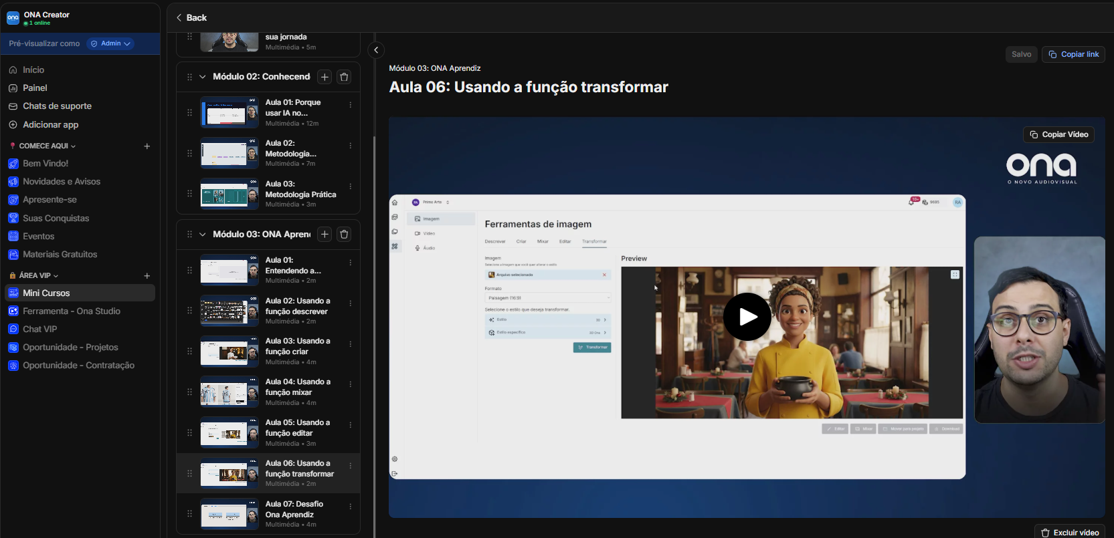Click drag handle of Aula 04 lesson
The image size is (1114, 538).
[x=189, y=392]
